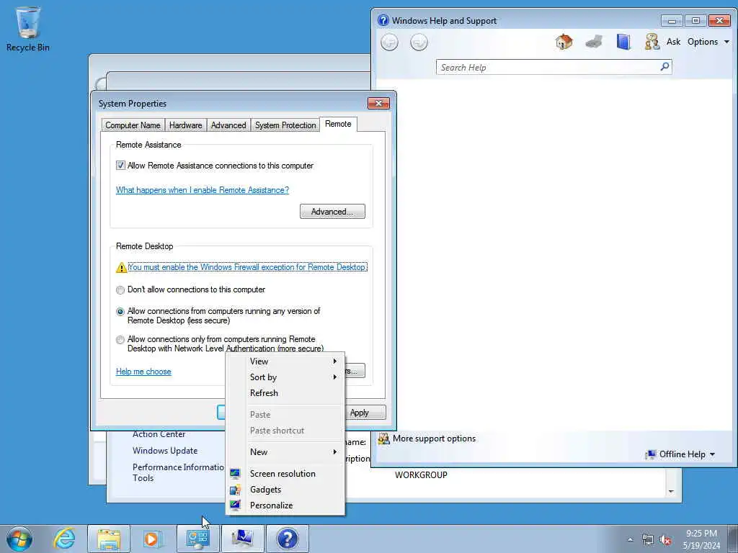Select Don't allow connections radio button
This screenshot has width=738, height=553.
coord(120,290)
